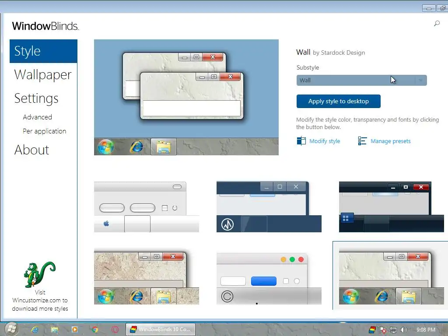Image resolution: width=448 pixels, height=336 pixels.
Task: Open the Settings section
Action: click(x=36, y=98)
